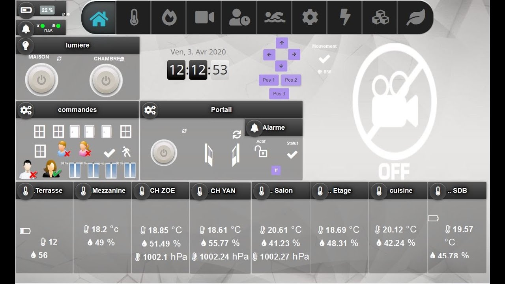Click the Terrasse thermometer header icon

coord(26,192)
